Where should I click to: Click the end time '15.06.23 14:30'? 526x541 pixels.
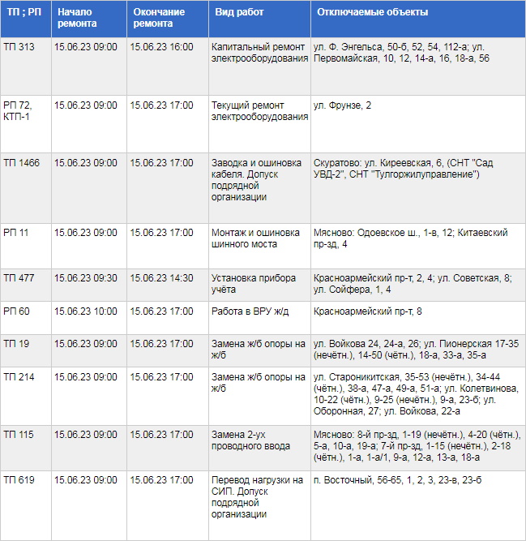(161, 278)
